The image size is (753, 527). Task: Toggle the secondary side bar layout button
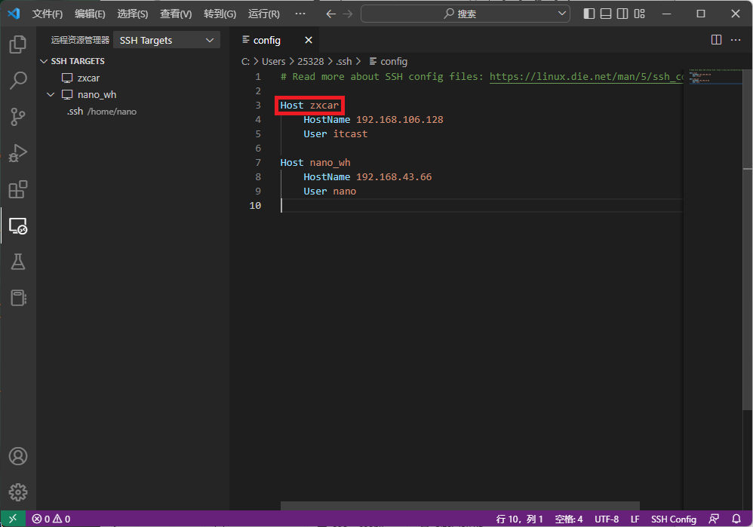click(622, 14)
